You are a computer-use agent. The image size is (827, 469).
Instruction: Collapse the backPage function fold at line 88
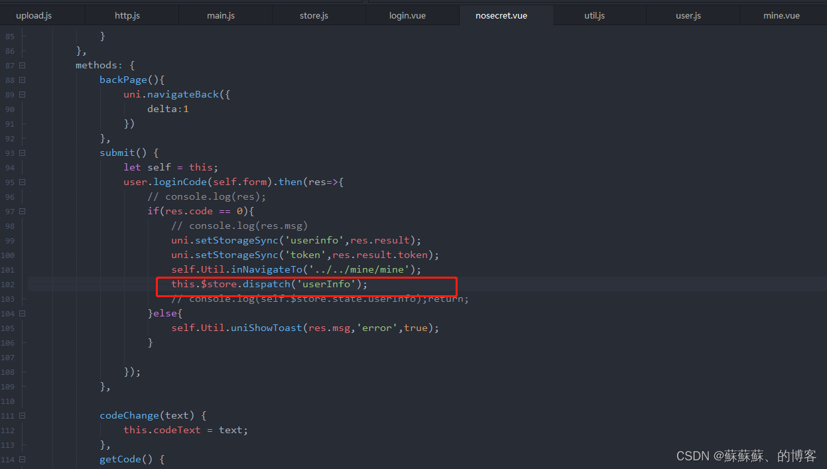click(23, 80)
